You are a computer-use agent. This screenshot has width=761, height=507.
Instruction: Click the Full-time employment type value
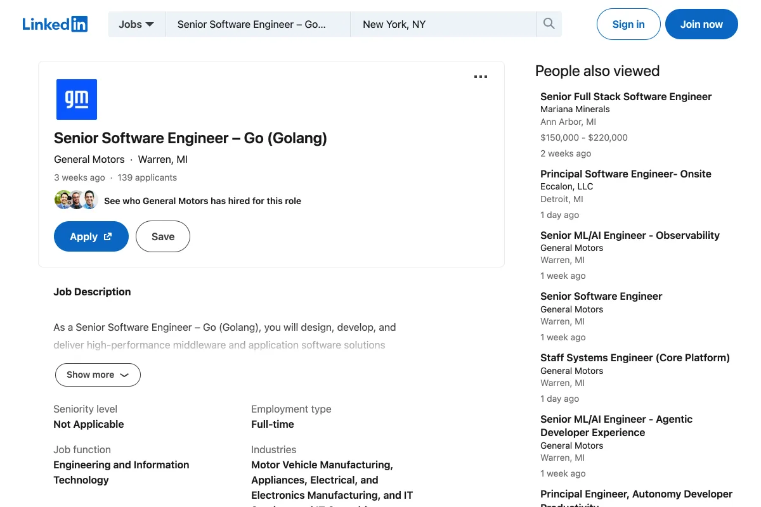click(273, 424)
